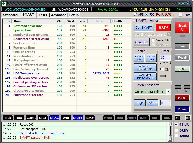Uncheck the Save BIN checkbox
The height and width of the screenshot is (143, 193).
(x=153, y=40)
